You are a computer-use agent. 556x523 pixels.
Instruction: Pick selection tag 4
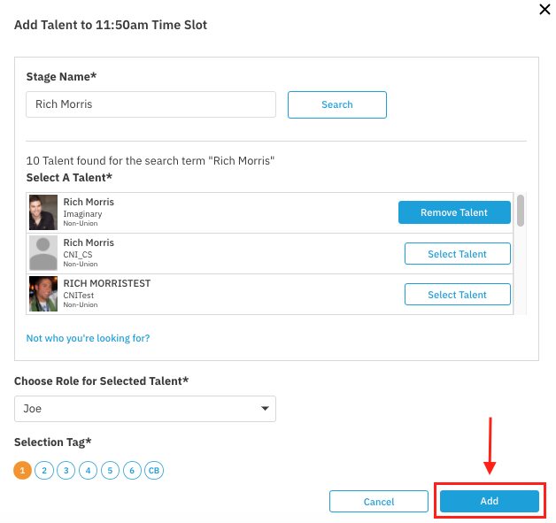88,471
